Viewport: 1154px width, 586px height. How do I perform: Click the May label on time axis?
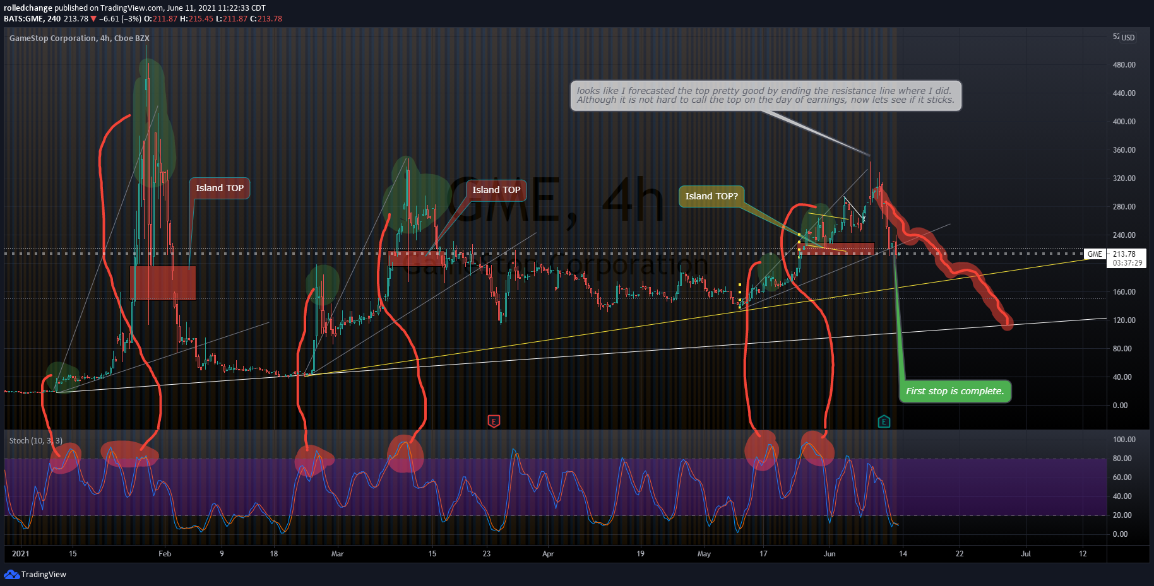(704, 554)
